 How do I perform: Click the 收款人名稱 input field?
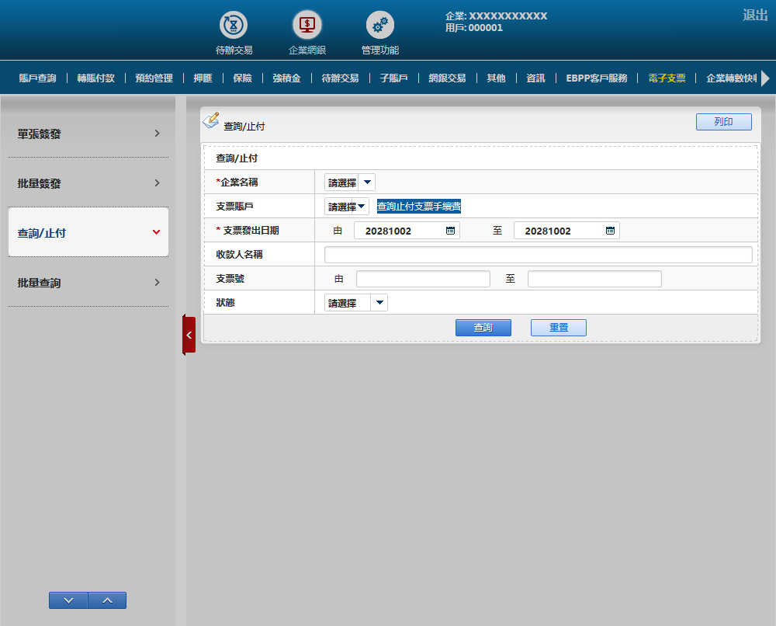coord(538,255)
